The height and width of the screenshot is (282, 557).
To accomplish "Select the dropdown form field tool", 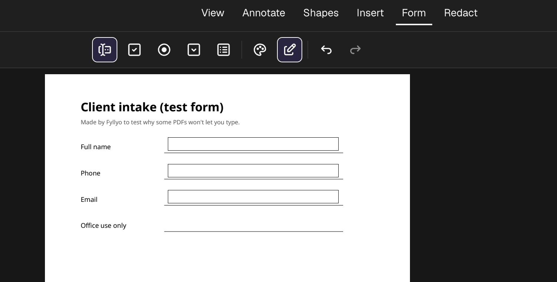I will point(194,50).
